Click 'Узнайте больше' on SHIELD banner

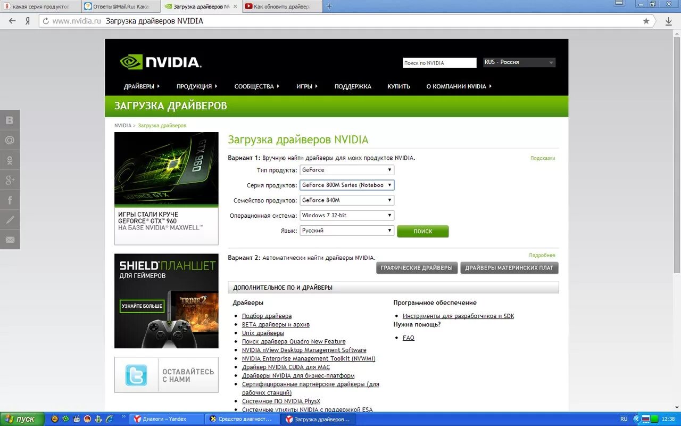pos(142,306)
